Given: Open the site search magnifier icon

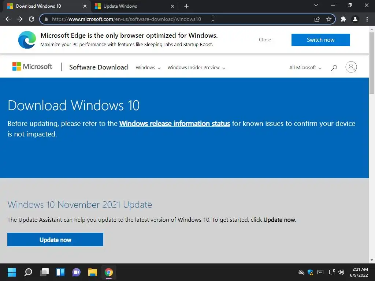Looking at the screenshot, I should (x=334, y=68).
